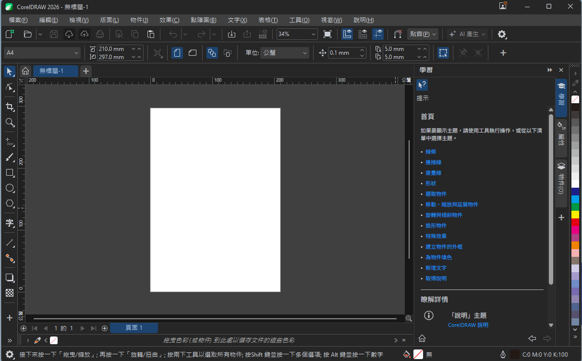Open the 旋轉與傾斜物件 help topic link

444,215
